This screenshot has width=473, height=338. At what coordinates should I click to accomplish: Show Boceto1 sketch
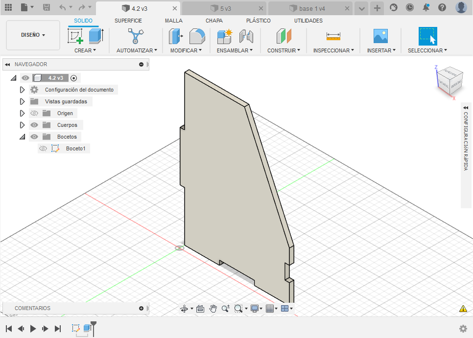[x=43, y=148]
